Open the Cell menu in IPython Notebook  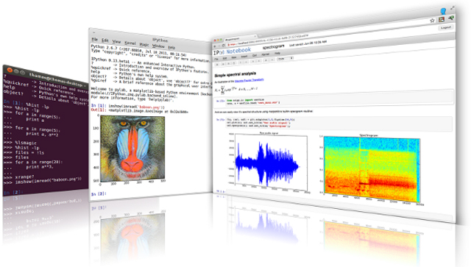(255, 56)
